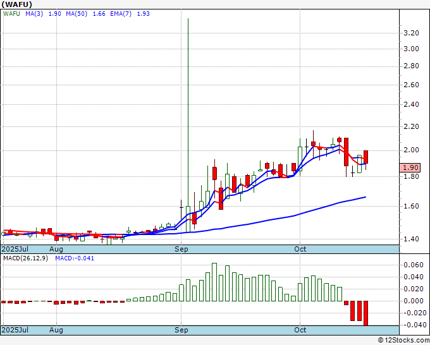The image size is (430, 345).
Task: Click Aug on MACD date axis
Action: click(x=56, y=330)
